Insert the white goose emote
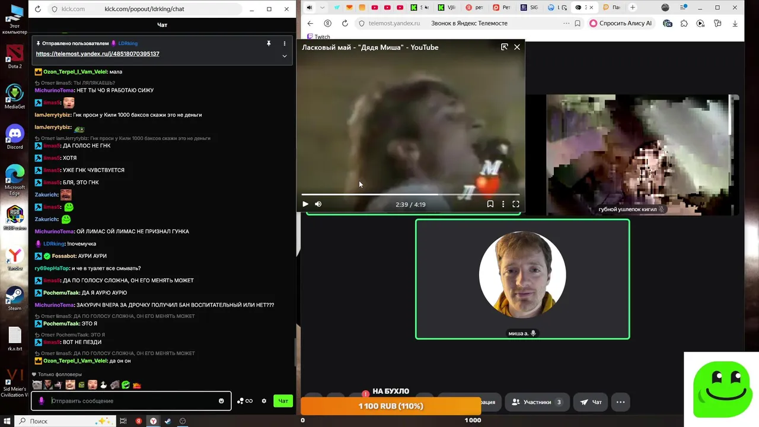Image resolution: width=759 pixels, height=427 pixels. (104, 385)
